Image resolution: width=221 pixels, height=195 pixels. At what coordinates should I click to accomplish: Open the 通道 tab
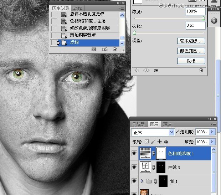click(x=167, y=124)
